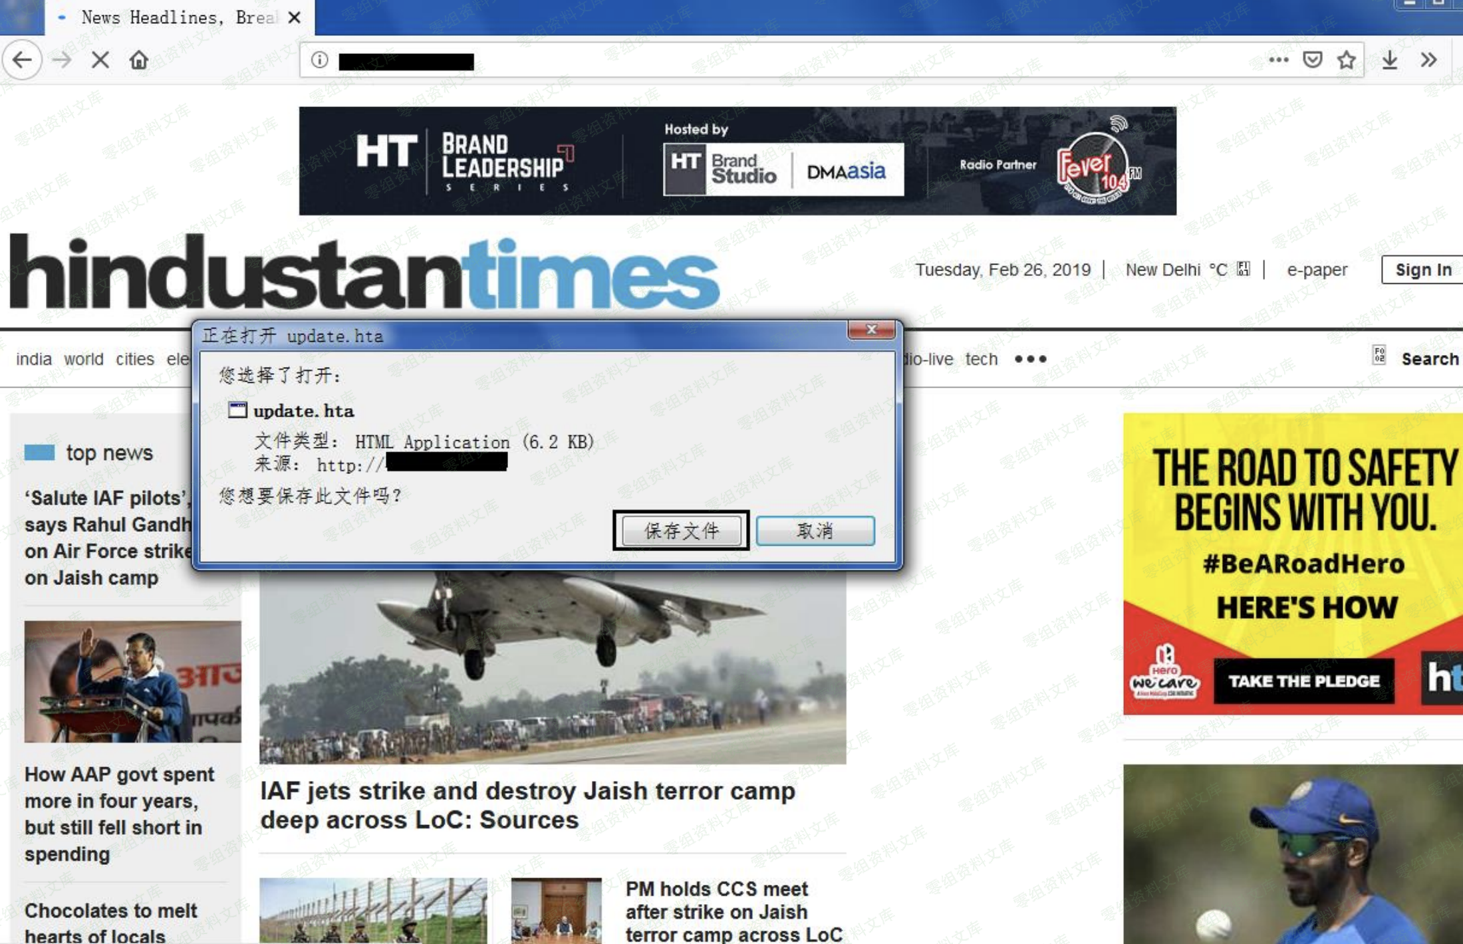The width and height of the screenshot is (1463, 944).
Task: Click 保存文件 button in download dialog
Action: click(681, 531)
